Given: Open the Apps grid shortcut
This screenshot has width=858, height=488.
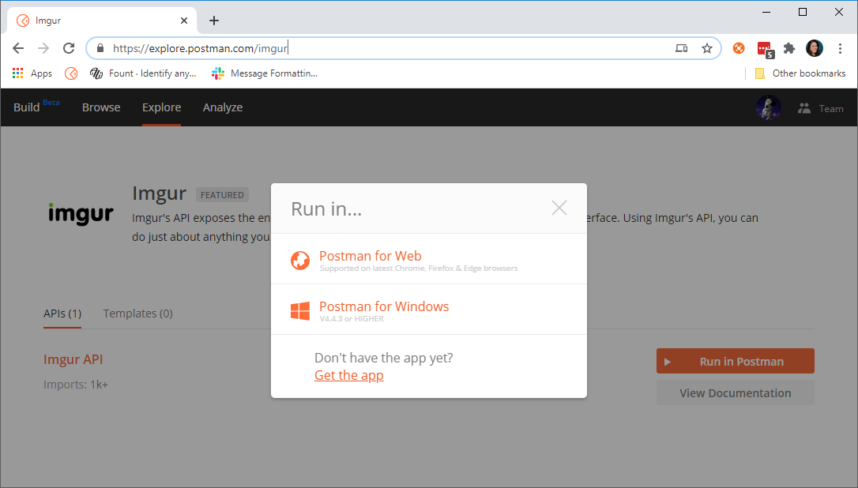Looking at the screenshot, I should tap(32, 73).
